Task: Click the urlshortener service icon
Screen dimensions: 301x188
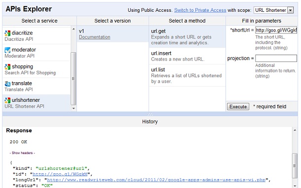Action: tap(7, 100)
